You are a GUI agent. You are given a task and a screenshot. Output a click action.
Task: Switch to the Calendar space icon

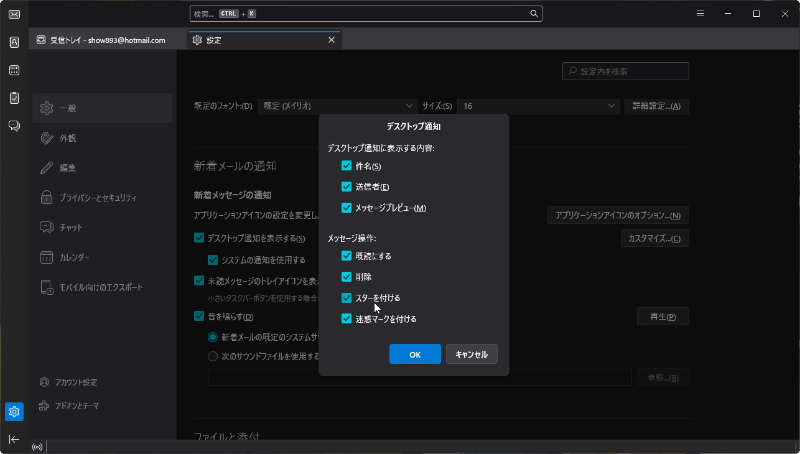point(14,70)
